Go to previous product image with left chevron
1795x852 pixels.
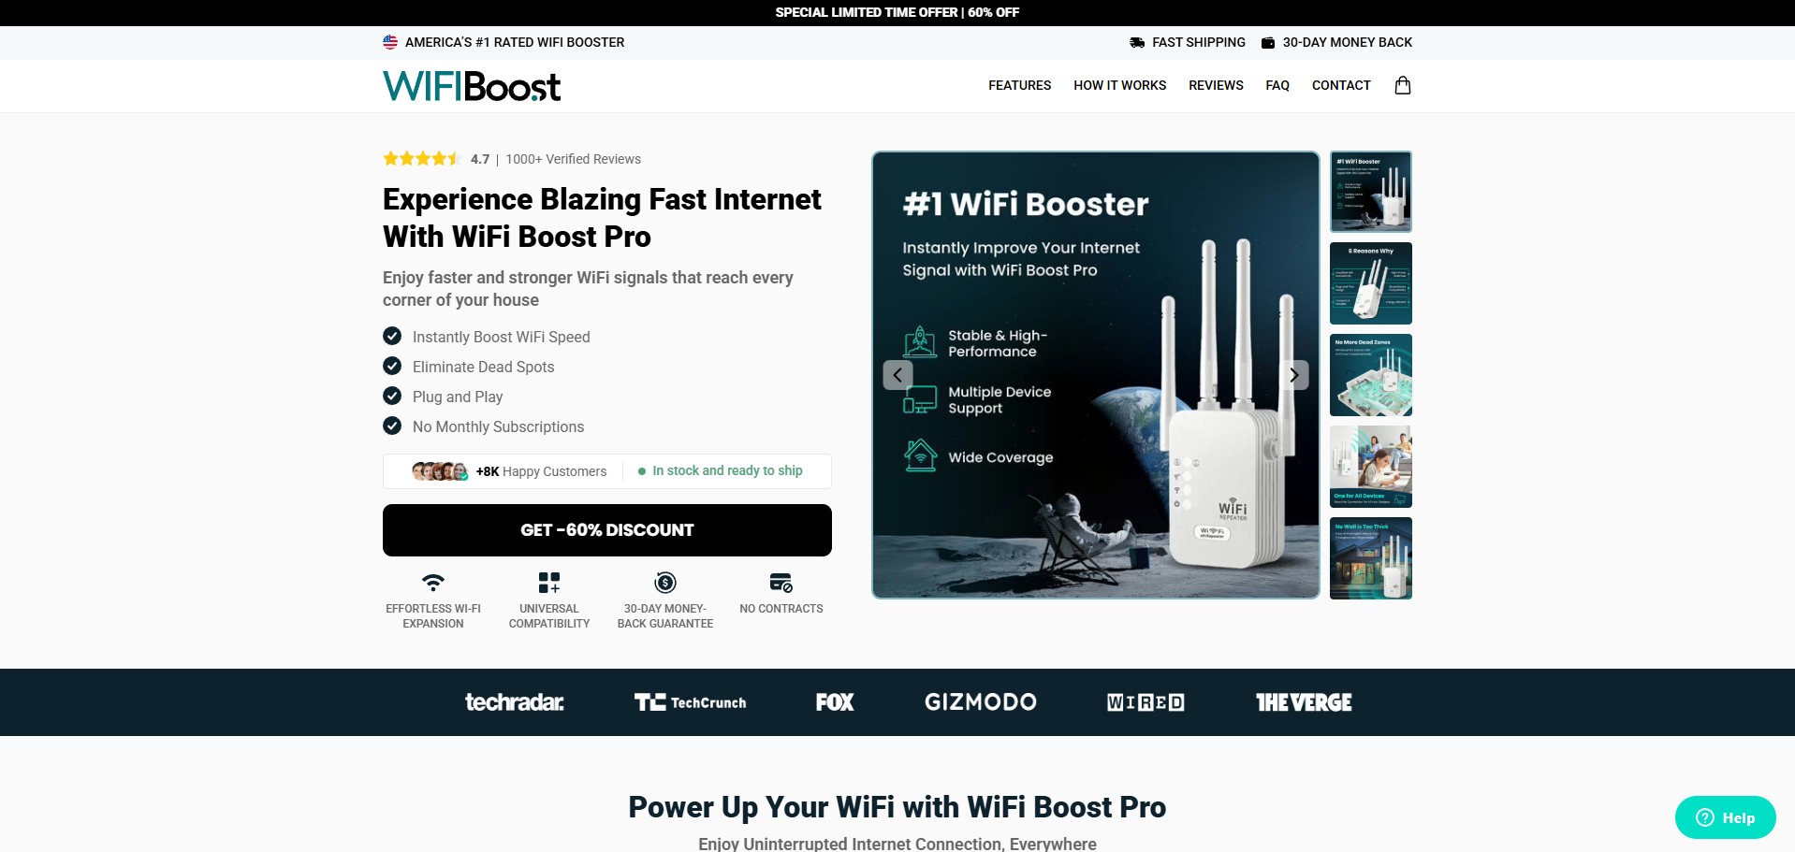coord(897,375)
